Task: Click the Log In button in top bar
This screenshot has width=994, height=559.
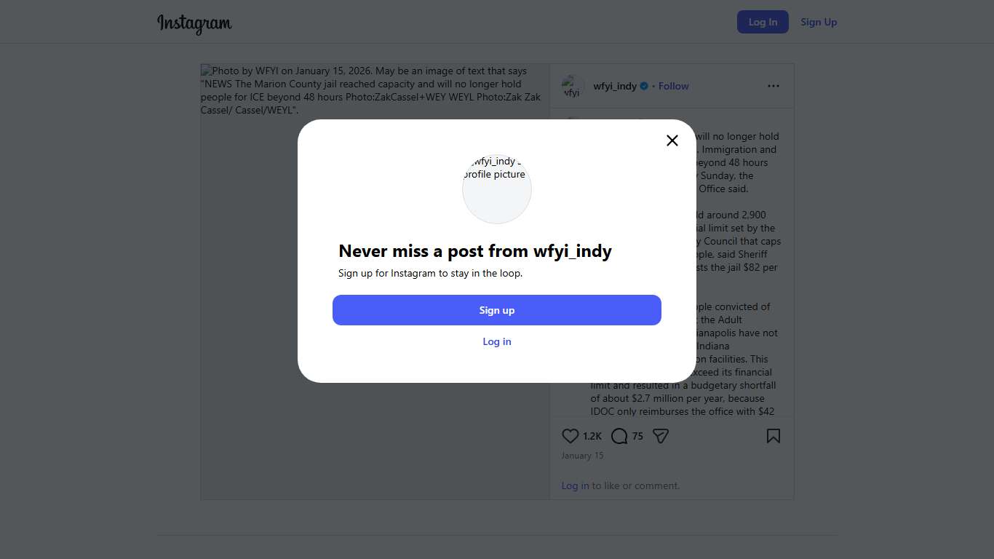Action: (x=763, y=22)
